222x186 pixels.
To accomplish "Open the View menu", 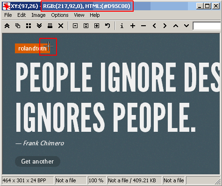I will 79,15.
